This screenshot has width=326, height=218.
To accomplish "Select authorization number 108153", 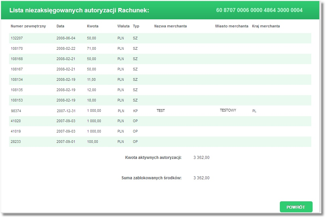I will [17, 100].
